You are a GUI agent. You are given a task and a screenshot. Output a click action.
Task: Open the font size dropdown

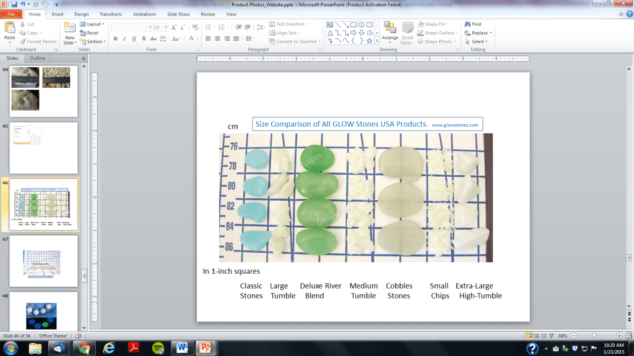[x=166, y=27]
